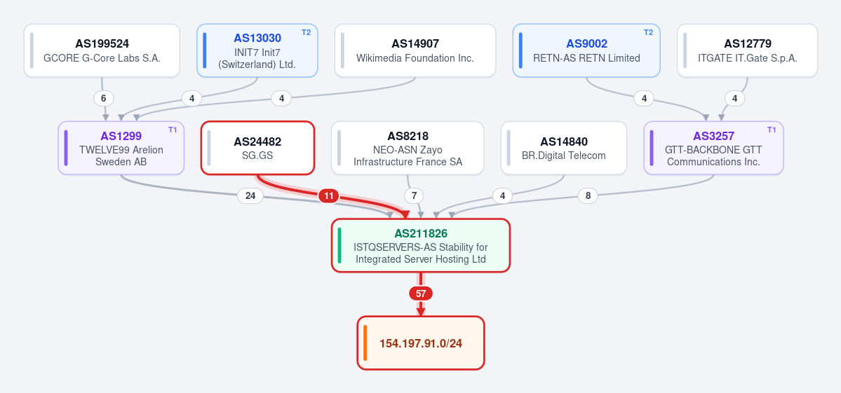Click the highlighted AS24482 SG.GS node

[257, 148]
